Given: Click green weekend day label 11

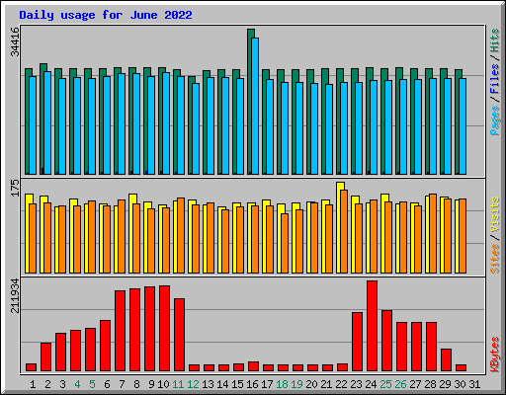Looking at the screenshot, I should (178, 384).
